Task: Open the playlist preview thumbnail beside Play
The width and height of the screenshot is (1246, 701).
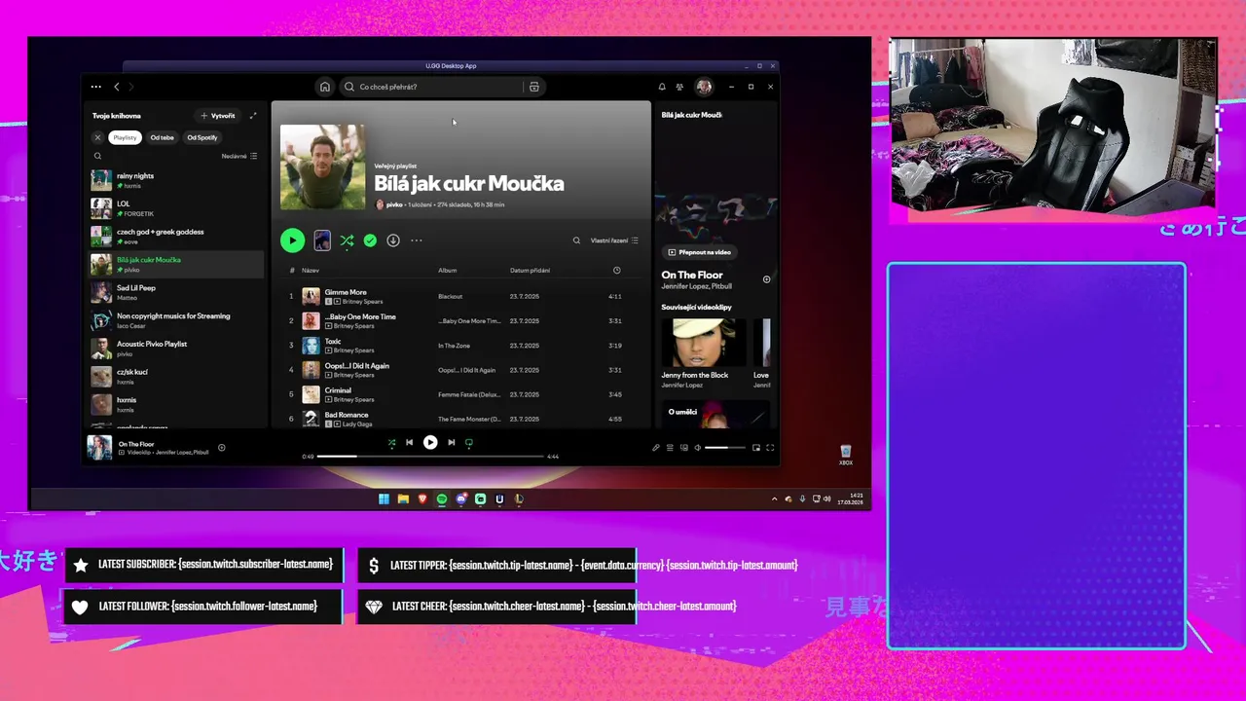Action: [322, 240]
